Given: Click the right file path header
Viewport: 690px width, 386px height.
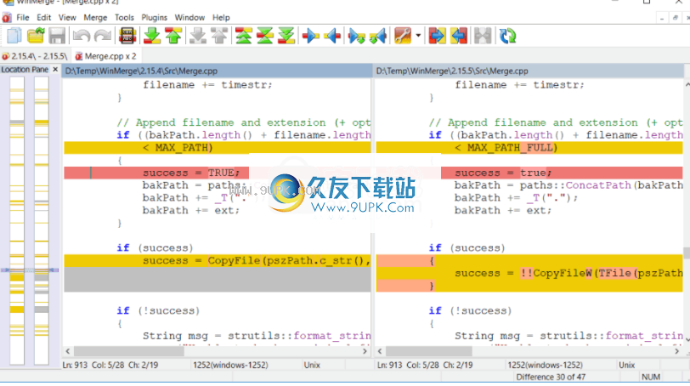Looking at the screenshot, I should [529, 71].
